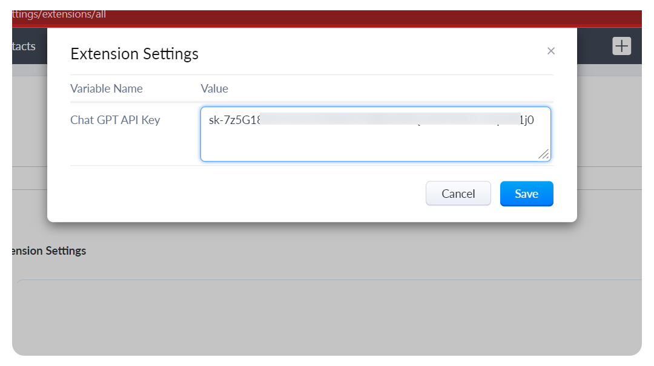The height and width of the screenshot is (366, 654).
Task: Click the plus icon in navigation bar
Action: 622,46
